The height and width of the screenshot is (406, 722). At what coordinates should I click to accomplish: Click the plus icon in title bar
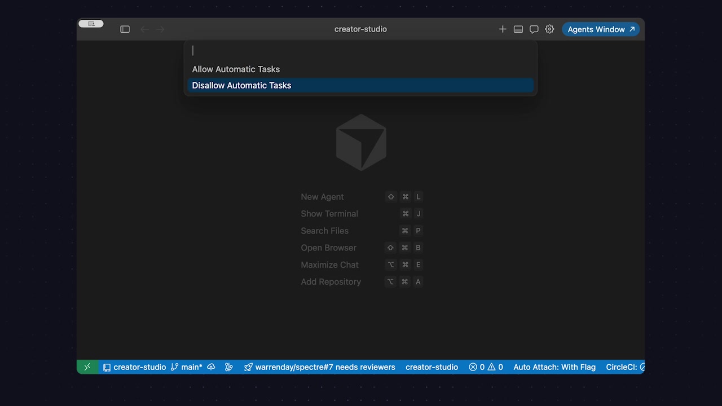click(x=503, y=29)
